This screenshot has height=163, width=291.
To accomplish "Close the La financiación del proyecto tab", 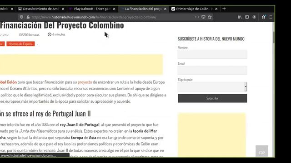I will click(x=165, y=9).
